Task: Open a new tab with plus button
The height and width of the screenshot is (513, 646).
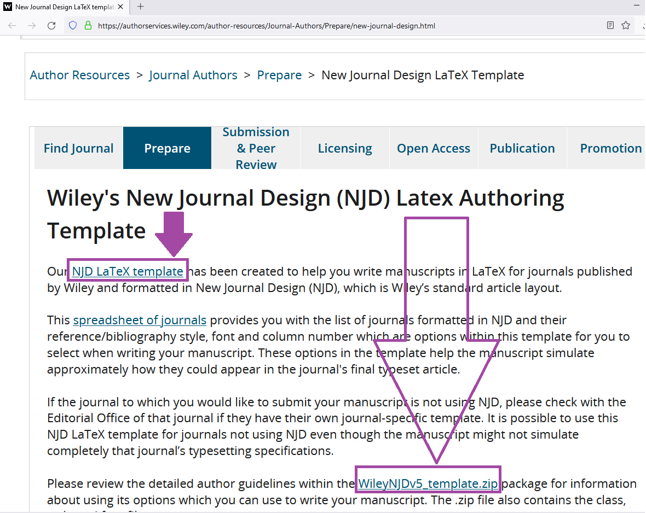Action: pyautogui.click(x=141, y=7)
